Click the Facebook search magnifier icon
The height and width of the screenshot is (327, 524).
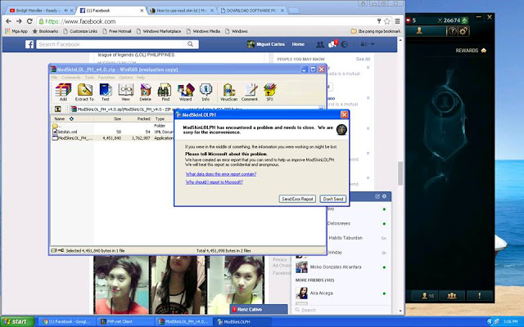[190, 44]
